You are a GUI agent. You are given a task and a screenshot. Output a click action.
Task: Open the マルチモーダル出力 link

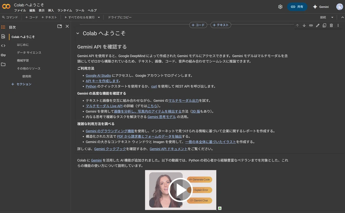[x=183, y=100]
